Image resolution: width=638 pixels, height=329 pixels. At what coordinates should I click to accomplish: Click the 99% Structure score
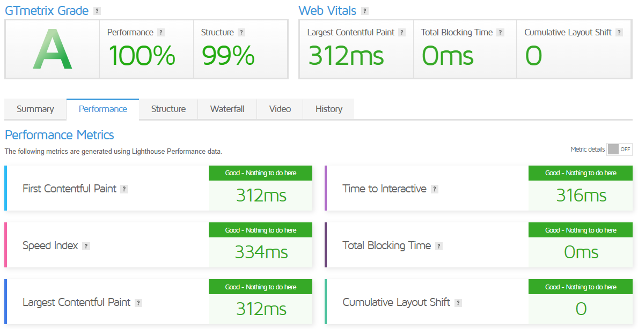pos(228,55)
